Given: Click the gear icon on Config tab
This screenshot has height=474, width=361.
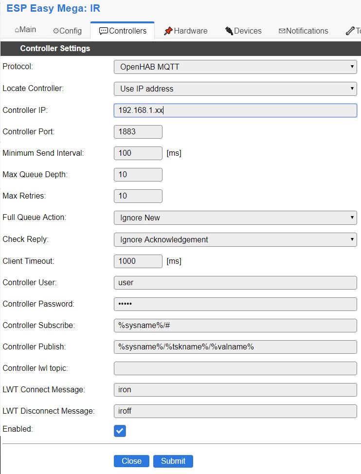Looking at the screenshot, I should point(55,31).
